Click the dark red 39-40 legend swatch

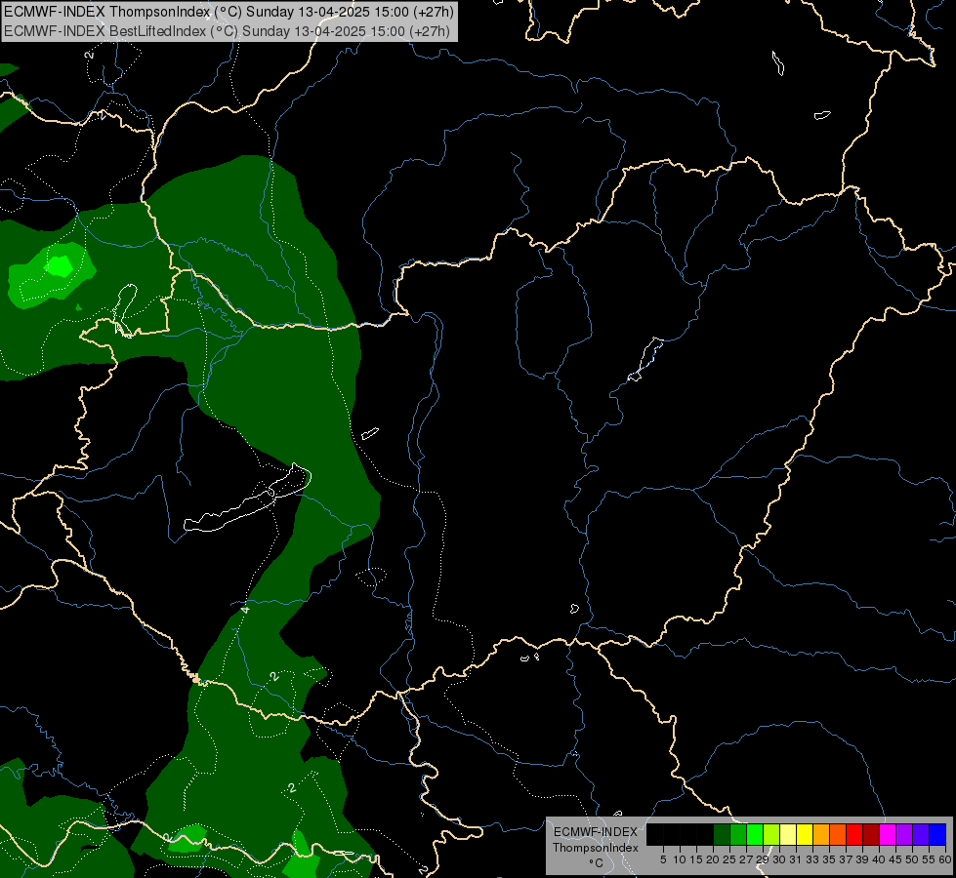871,834
